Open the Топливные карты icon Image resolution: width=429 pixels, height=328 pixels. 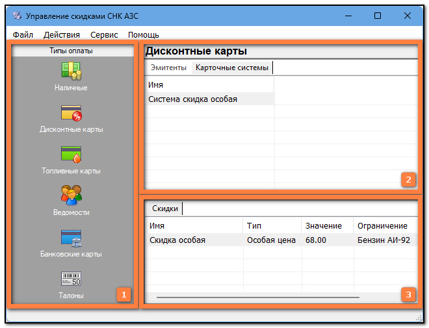(71, 155)
